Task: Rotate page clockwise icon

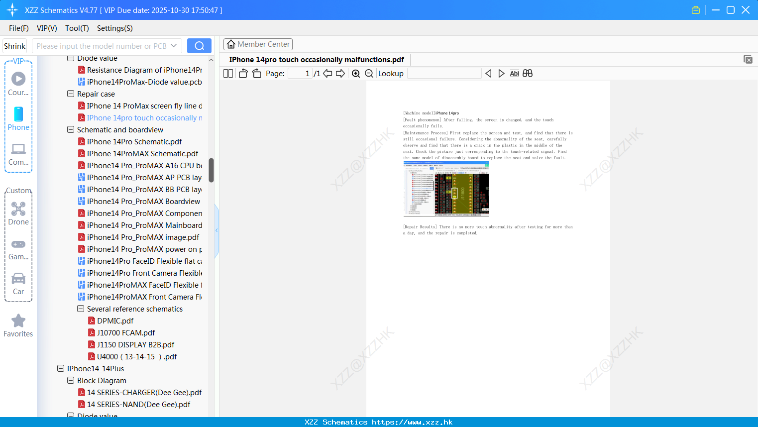Action: coord(256,74)
